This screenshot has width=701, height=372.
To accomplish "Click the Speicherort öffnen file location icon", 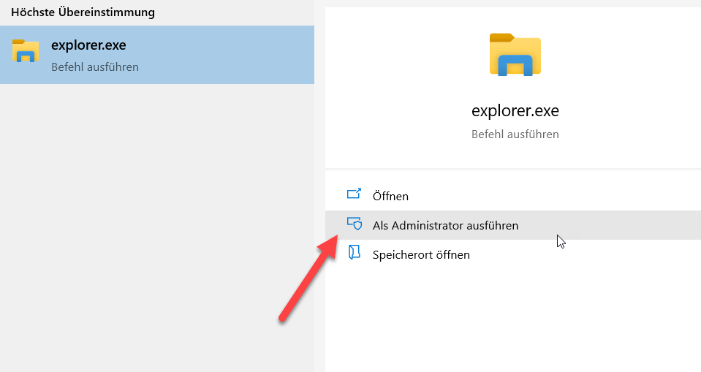I will [x=354, y=252].
